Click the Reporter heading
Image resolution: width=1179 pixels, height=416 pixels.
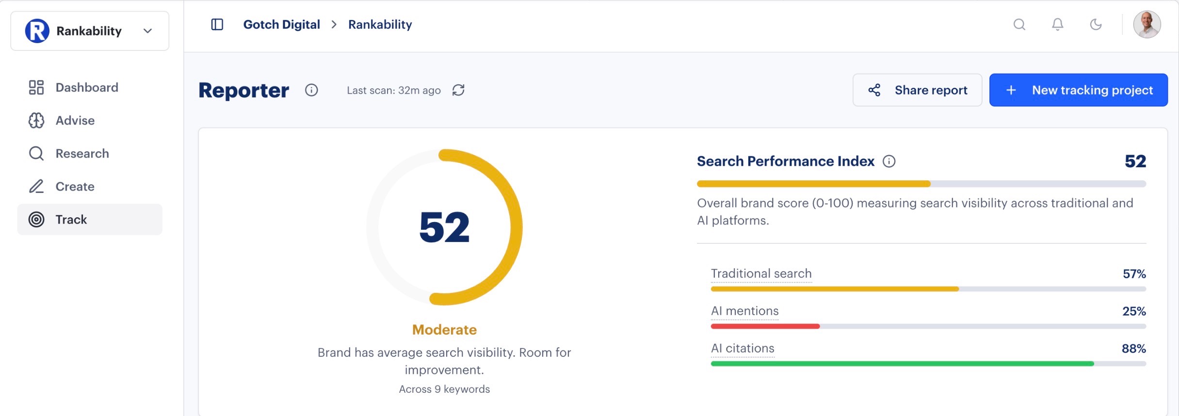coord(244,90)
